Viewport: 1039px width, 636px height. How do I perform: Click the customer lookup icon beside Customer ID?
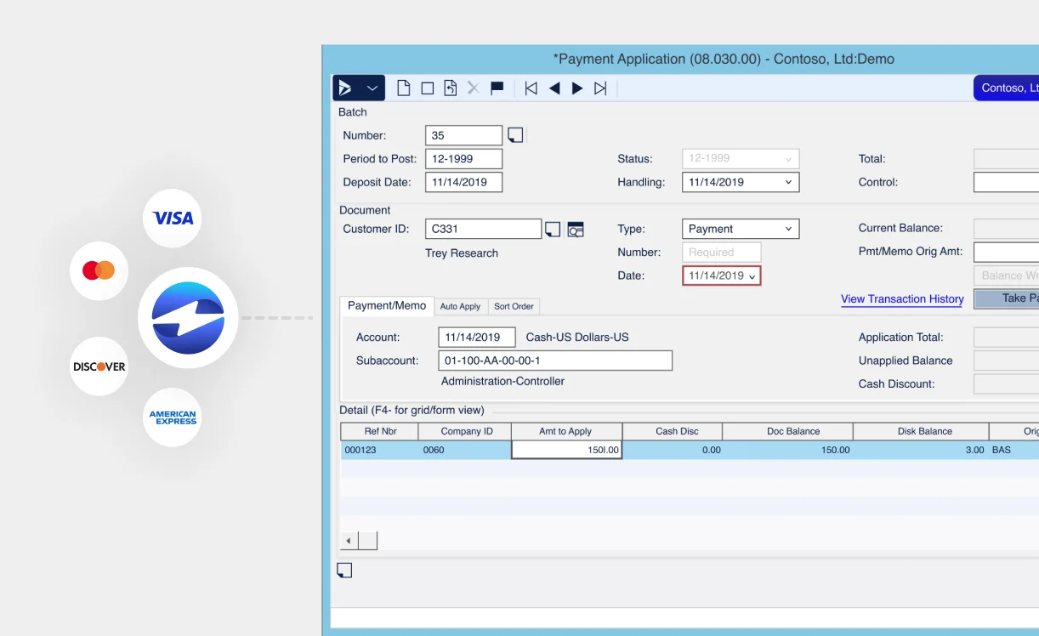576,229
